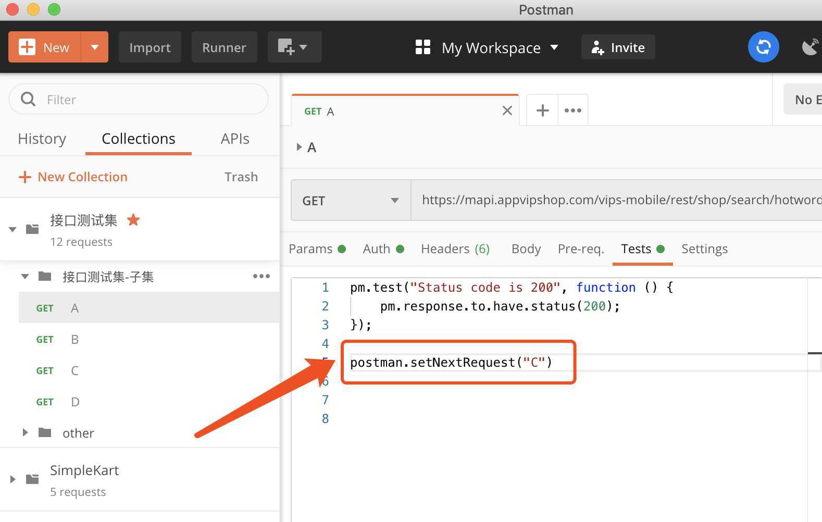Click line number 8 in editor
The width and height of the screenshot is (822, 522).
[x=325, y=418]
